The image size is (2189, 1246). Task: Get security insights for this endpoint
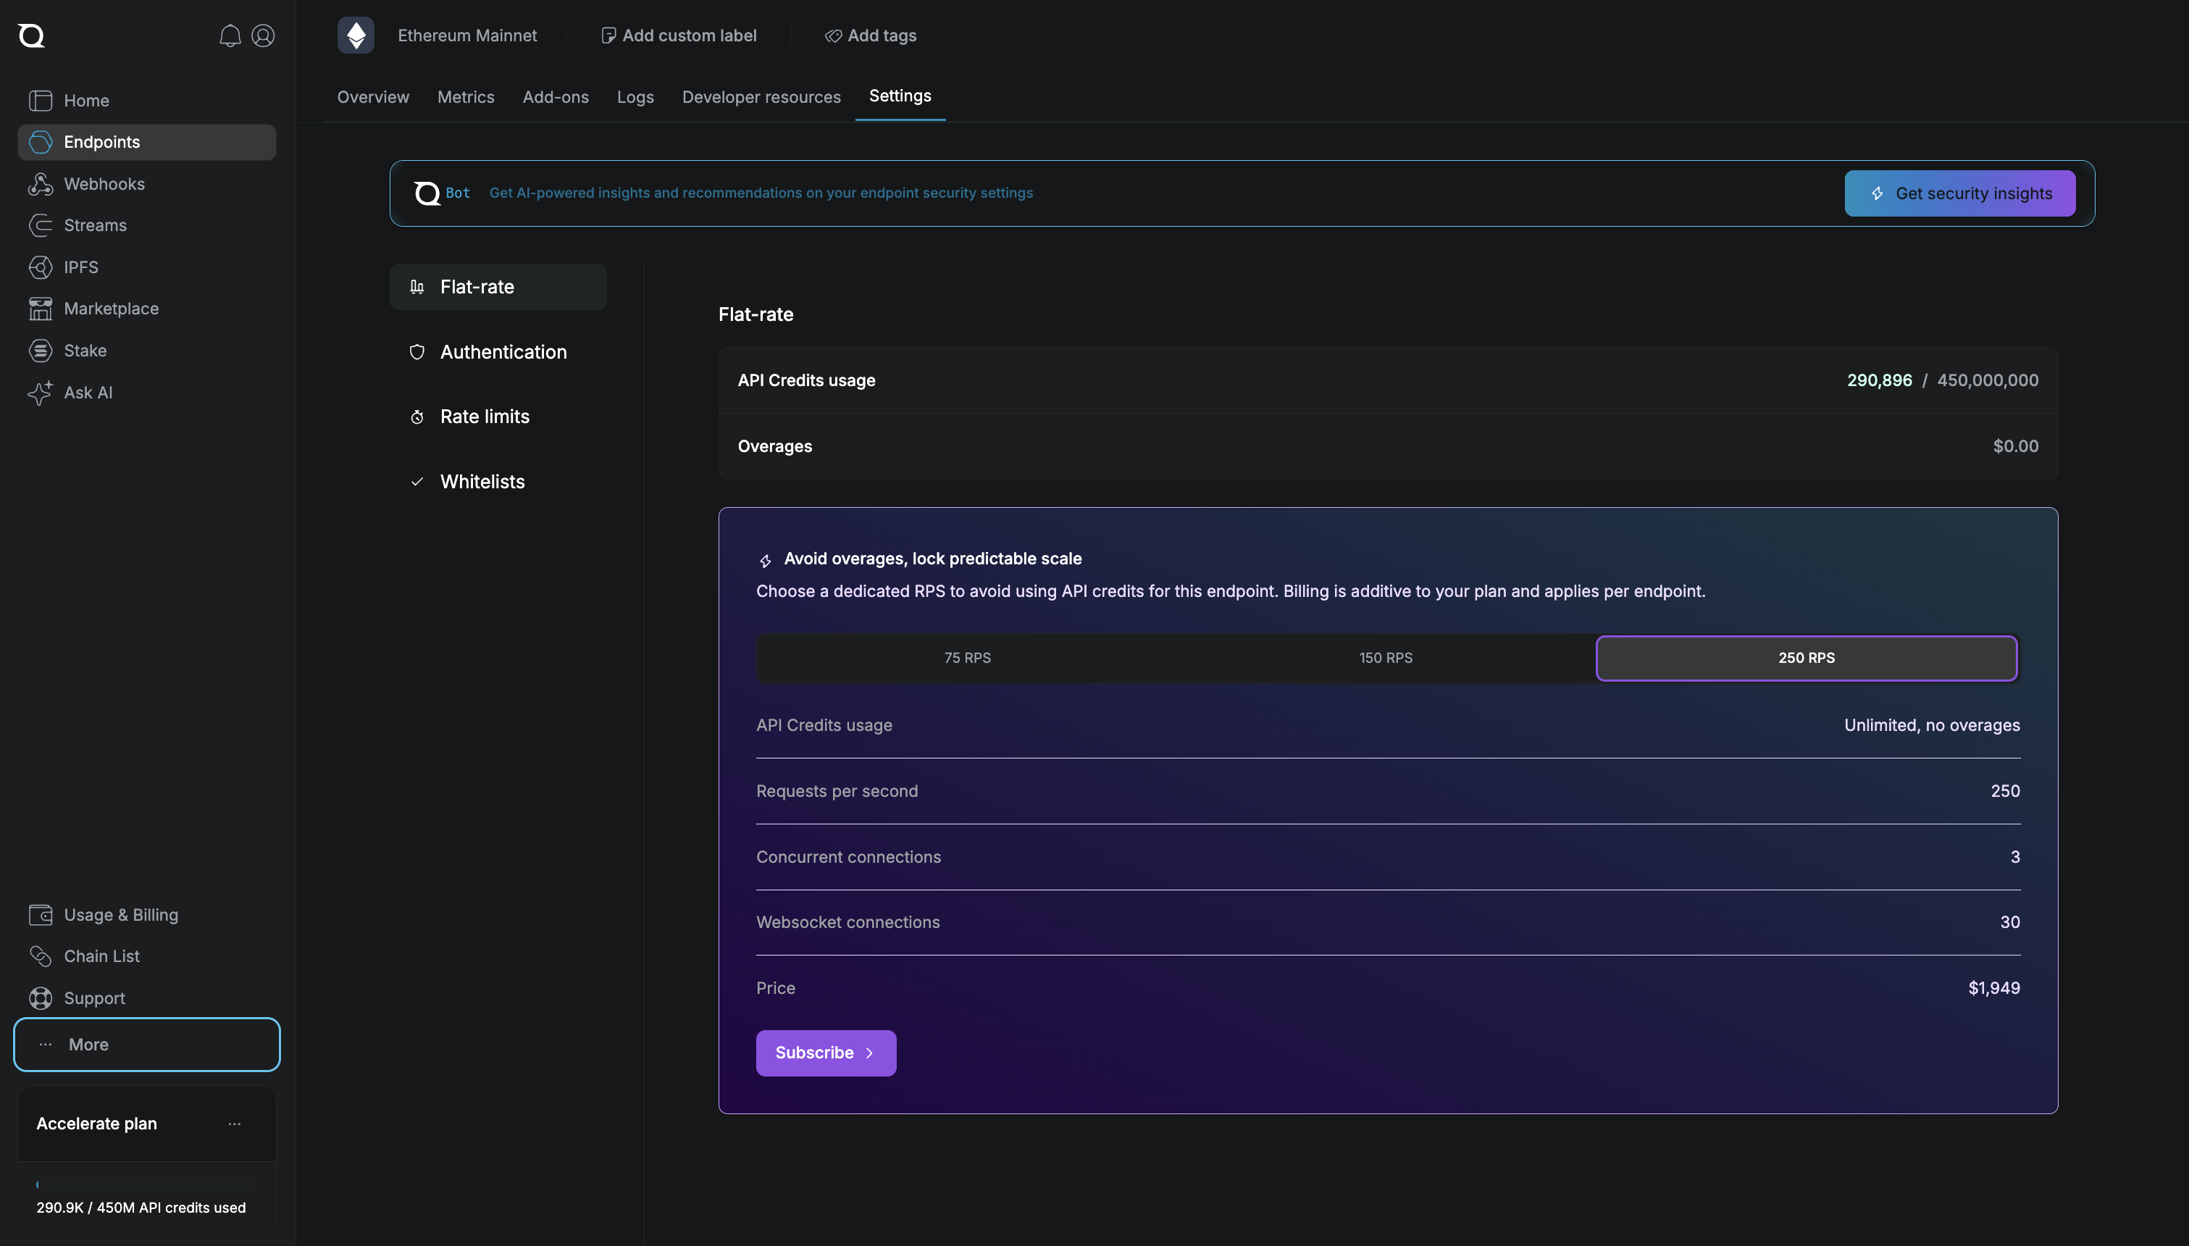1958,193
